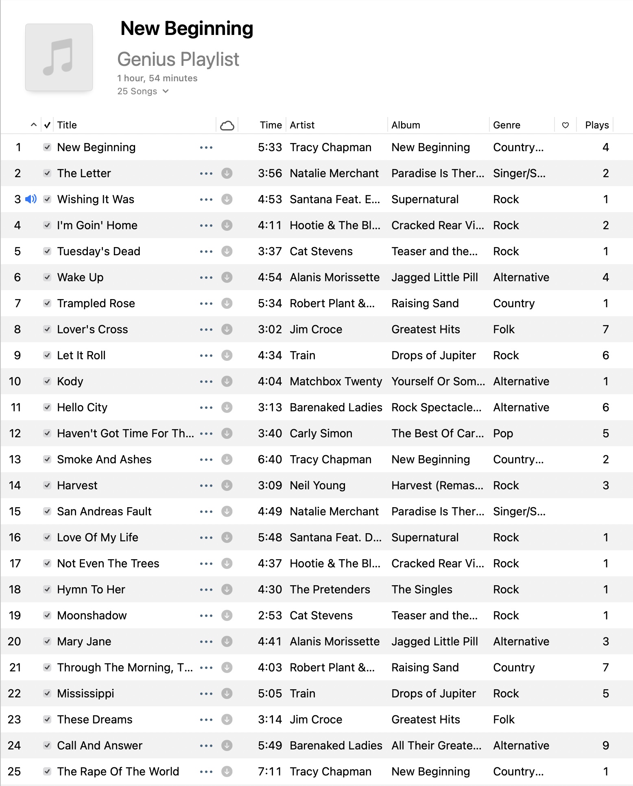This screenshot has height=786, width=633.
Task: Download Through The Morning song via cloud icon
Action: (x=227, y=667)
